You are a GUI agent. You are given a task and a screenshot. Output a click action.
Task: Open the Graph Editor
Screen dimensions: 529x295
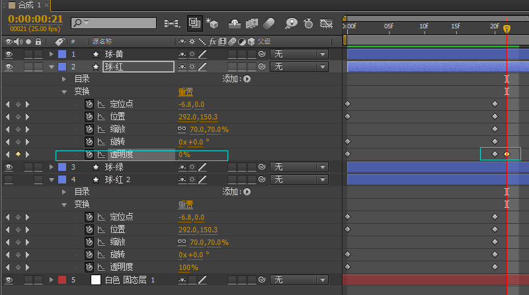click(325, 23)
